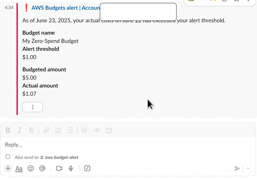Send the reply message

237,169
